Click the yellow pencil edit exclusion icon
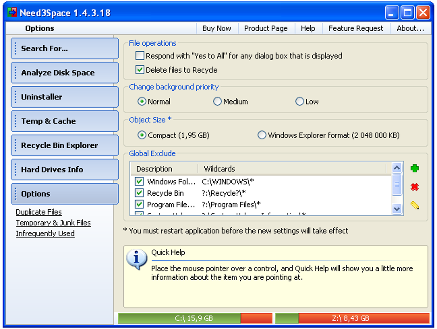 tap(414, 206)
